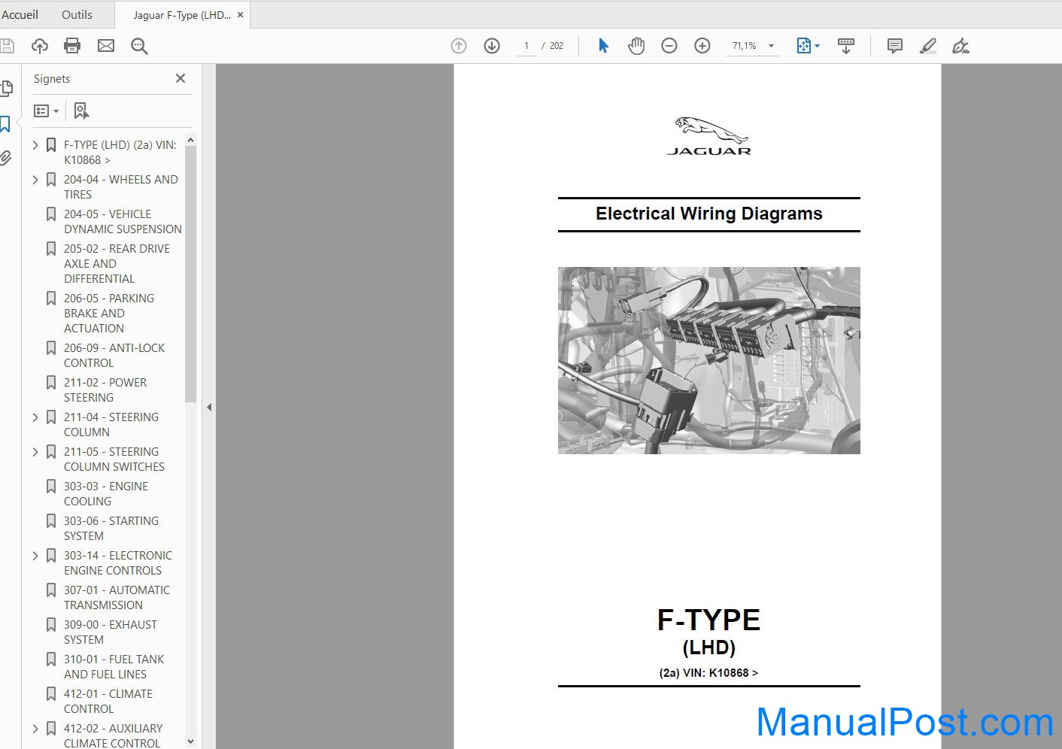Open bookmark 309-00 Exhaust System

(x=111, y=632)
